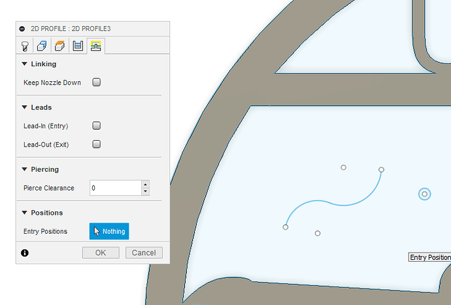Switch to the Passes tab icon
Screen dimensions: 451x305
click(x=78, y=46)
